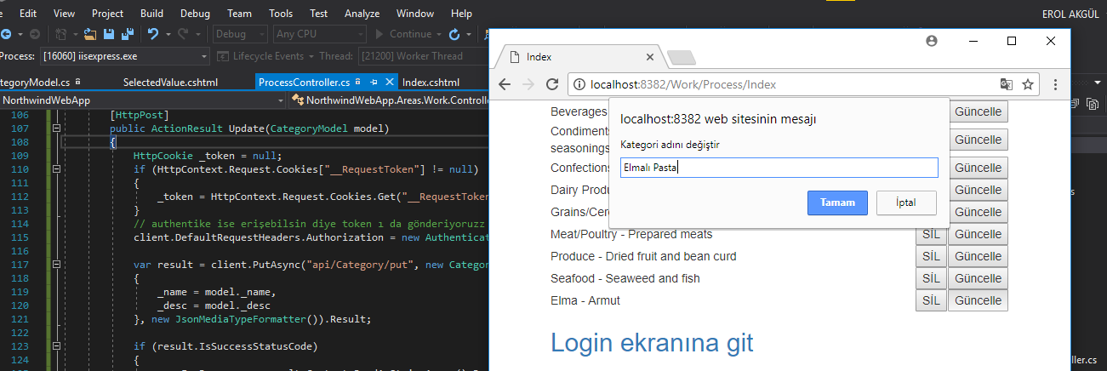Reload the page in Chrome
Image resolution: width=1107 pixels, height=371 pixels.
click(x=552, y=84)
